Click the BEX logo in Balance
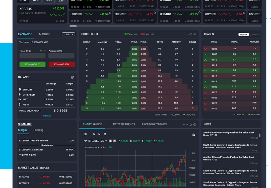Viewport: 271px width, 188px height. tap(20, 99)
